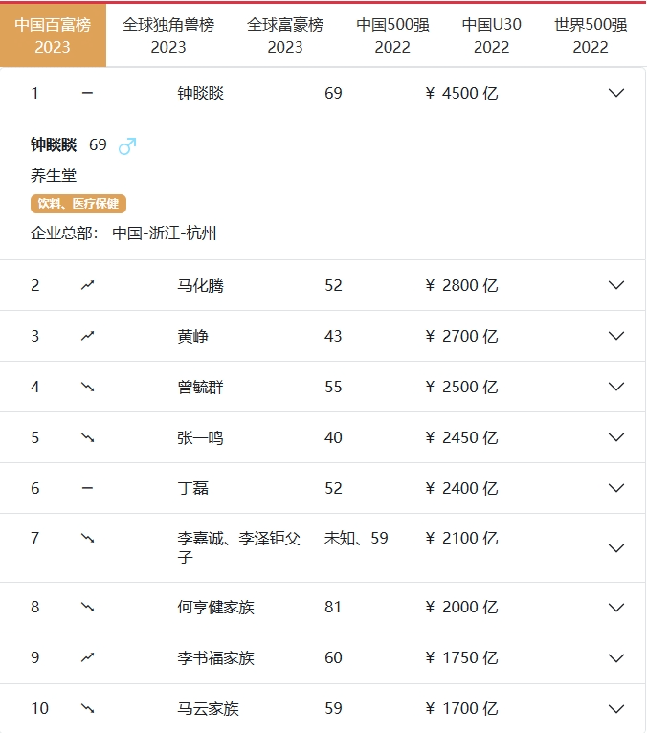The height and width of the screenshot is (733, 647).
Task: Click the unchanged rank dash for 丁磊
Action: [88, 488]
